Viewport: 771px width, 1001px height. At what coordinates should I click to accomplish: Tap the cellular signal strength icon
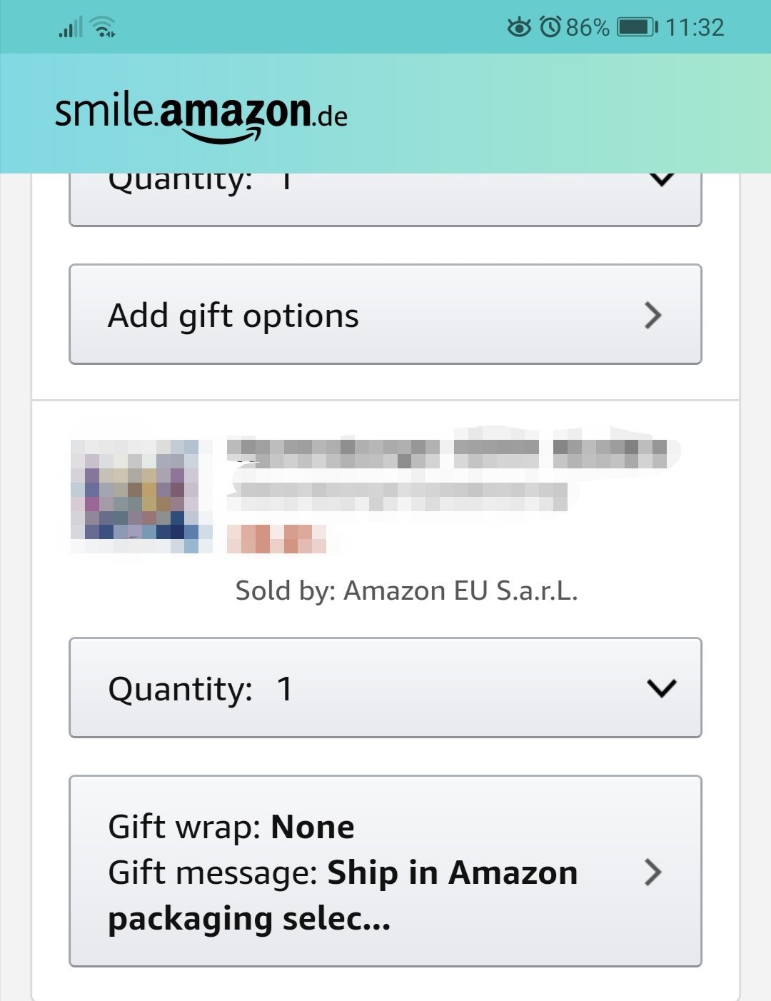(70, 28)
